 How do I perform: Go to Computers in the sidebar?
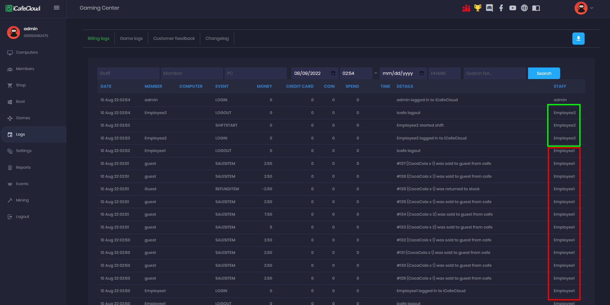click(x=27, y=52)
